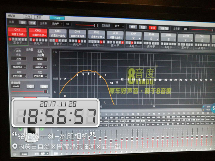The image size is (215, 161).
Task: Open the 主音源 高电平 dropdown
Action: click(x=57, y=24)
